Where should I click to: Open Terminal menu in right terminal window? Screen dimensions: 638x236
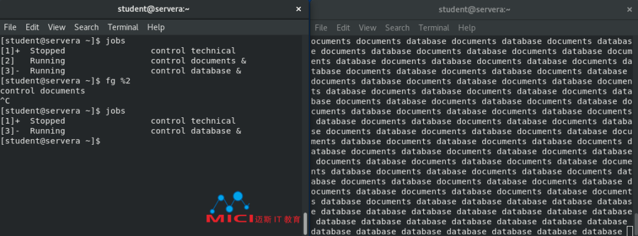434,27
